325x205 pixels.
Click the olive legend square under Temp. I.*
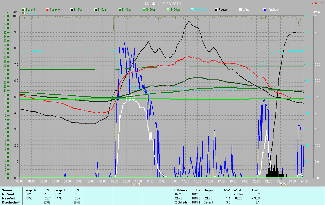[x=23, y=13]
